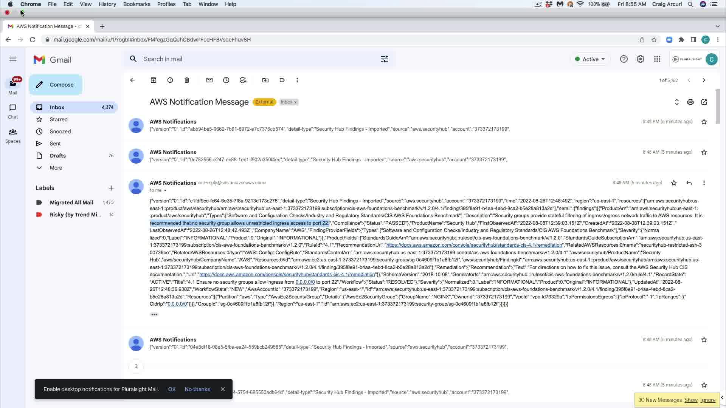Image resolution: width=726 pixels, height=408 pixels.
Task: Archive the current email conversation
Action: 154,80
